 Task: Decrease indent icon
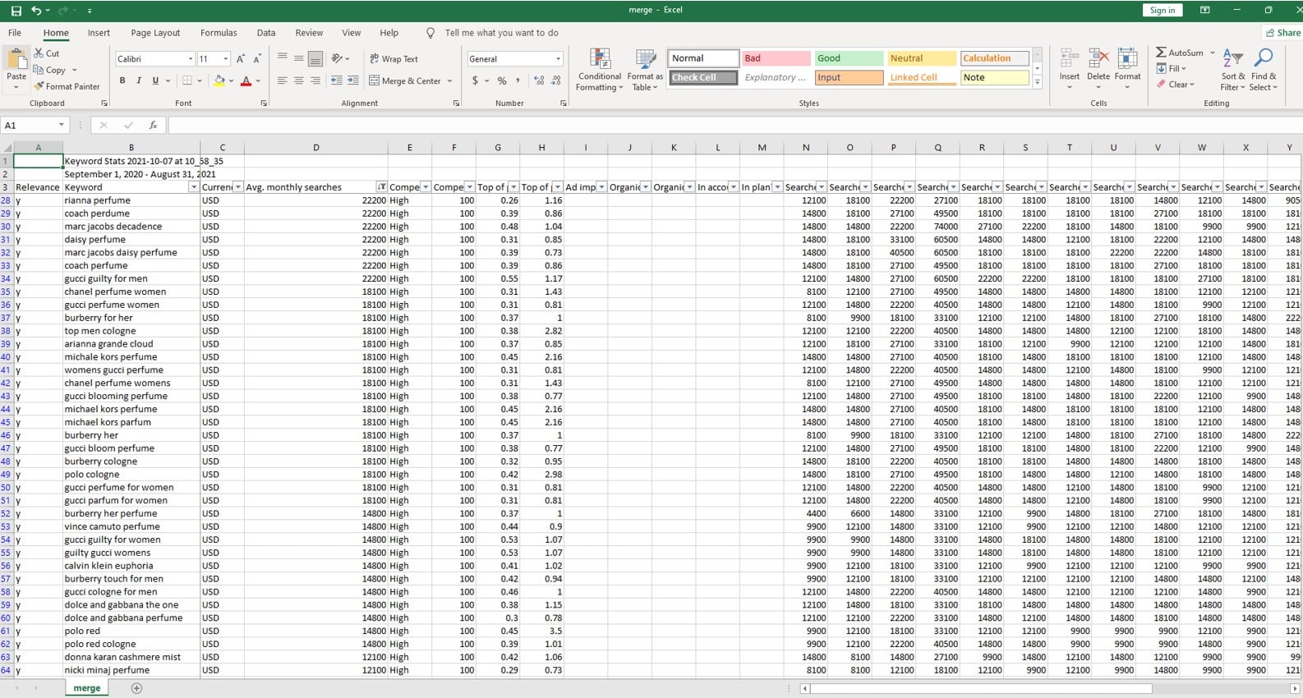pyautogui.click(x=337, y=80)
